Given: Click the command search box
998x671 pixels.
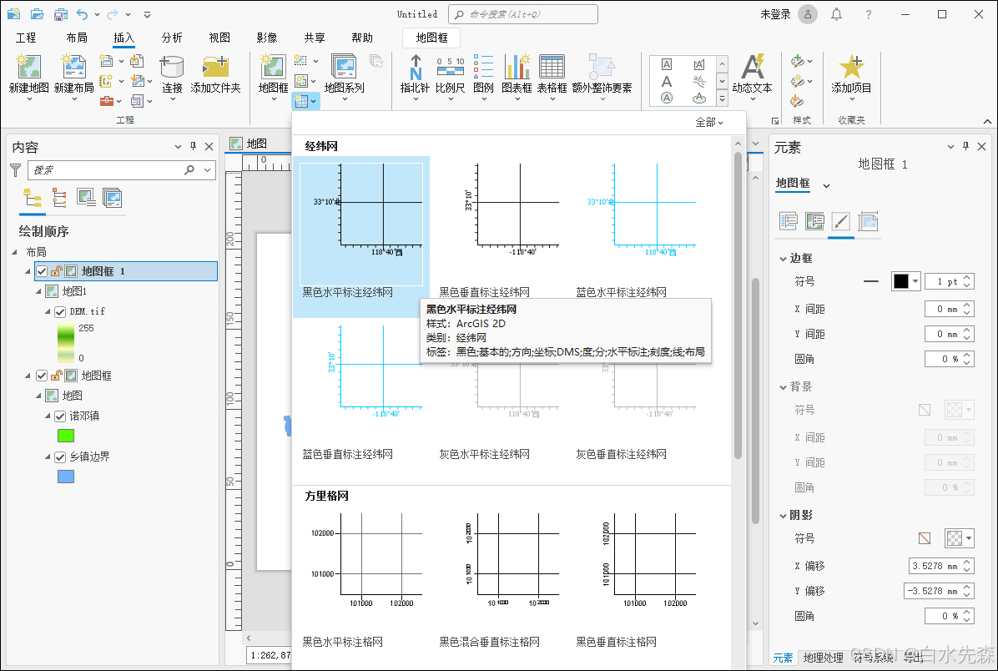Looking at the screenshot, I should (523, 14).
